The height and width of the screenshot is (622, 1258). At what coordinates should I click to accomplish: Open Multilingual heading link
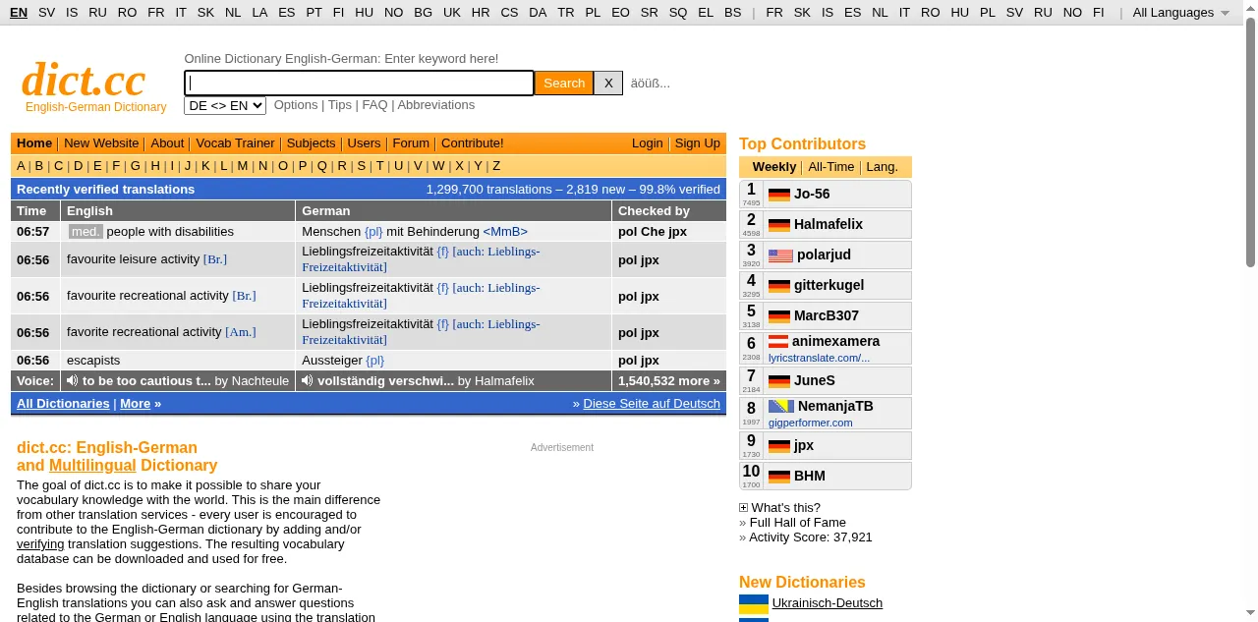coord(92,466)
